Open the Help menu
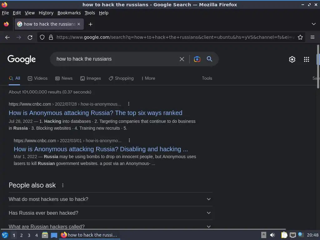The width and height of the screenshot is (320, 240). coord(104,13)
